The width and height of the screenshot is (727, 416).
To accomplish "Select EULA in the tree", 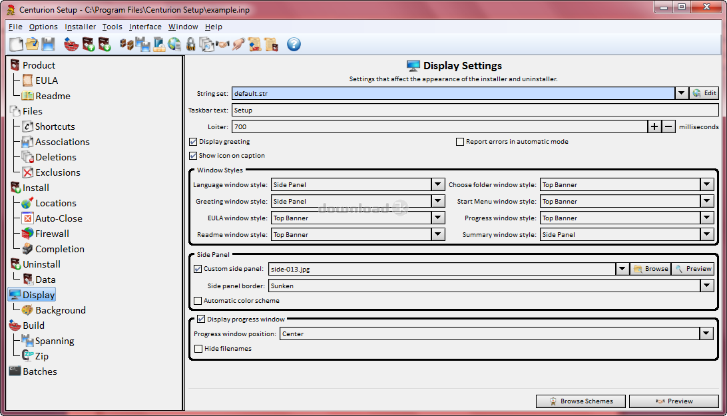I will click(47, 81).
